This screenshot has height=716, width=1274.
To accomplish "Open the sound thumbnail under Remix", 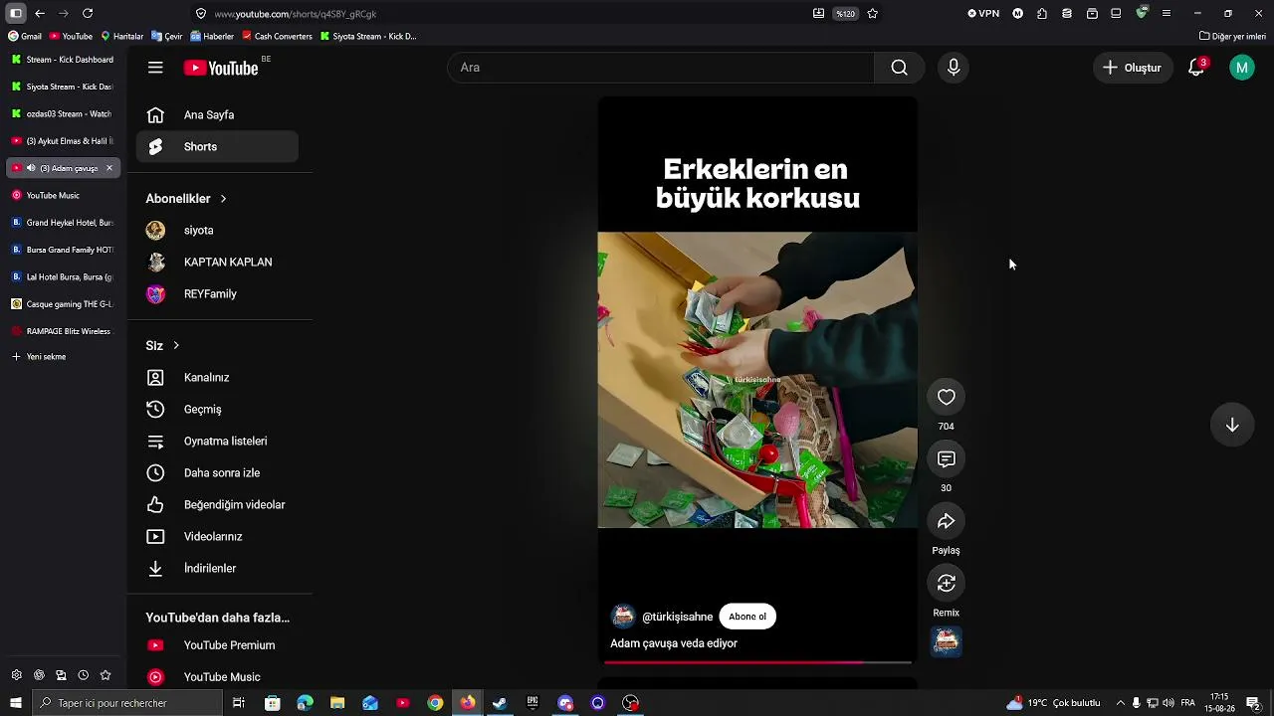I will (947, 642).
